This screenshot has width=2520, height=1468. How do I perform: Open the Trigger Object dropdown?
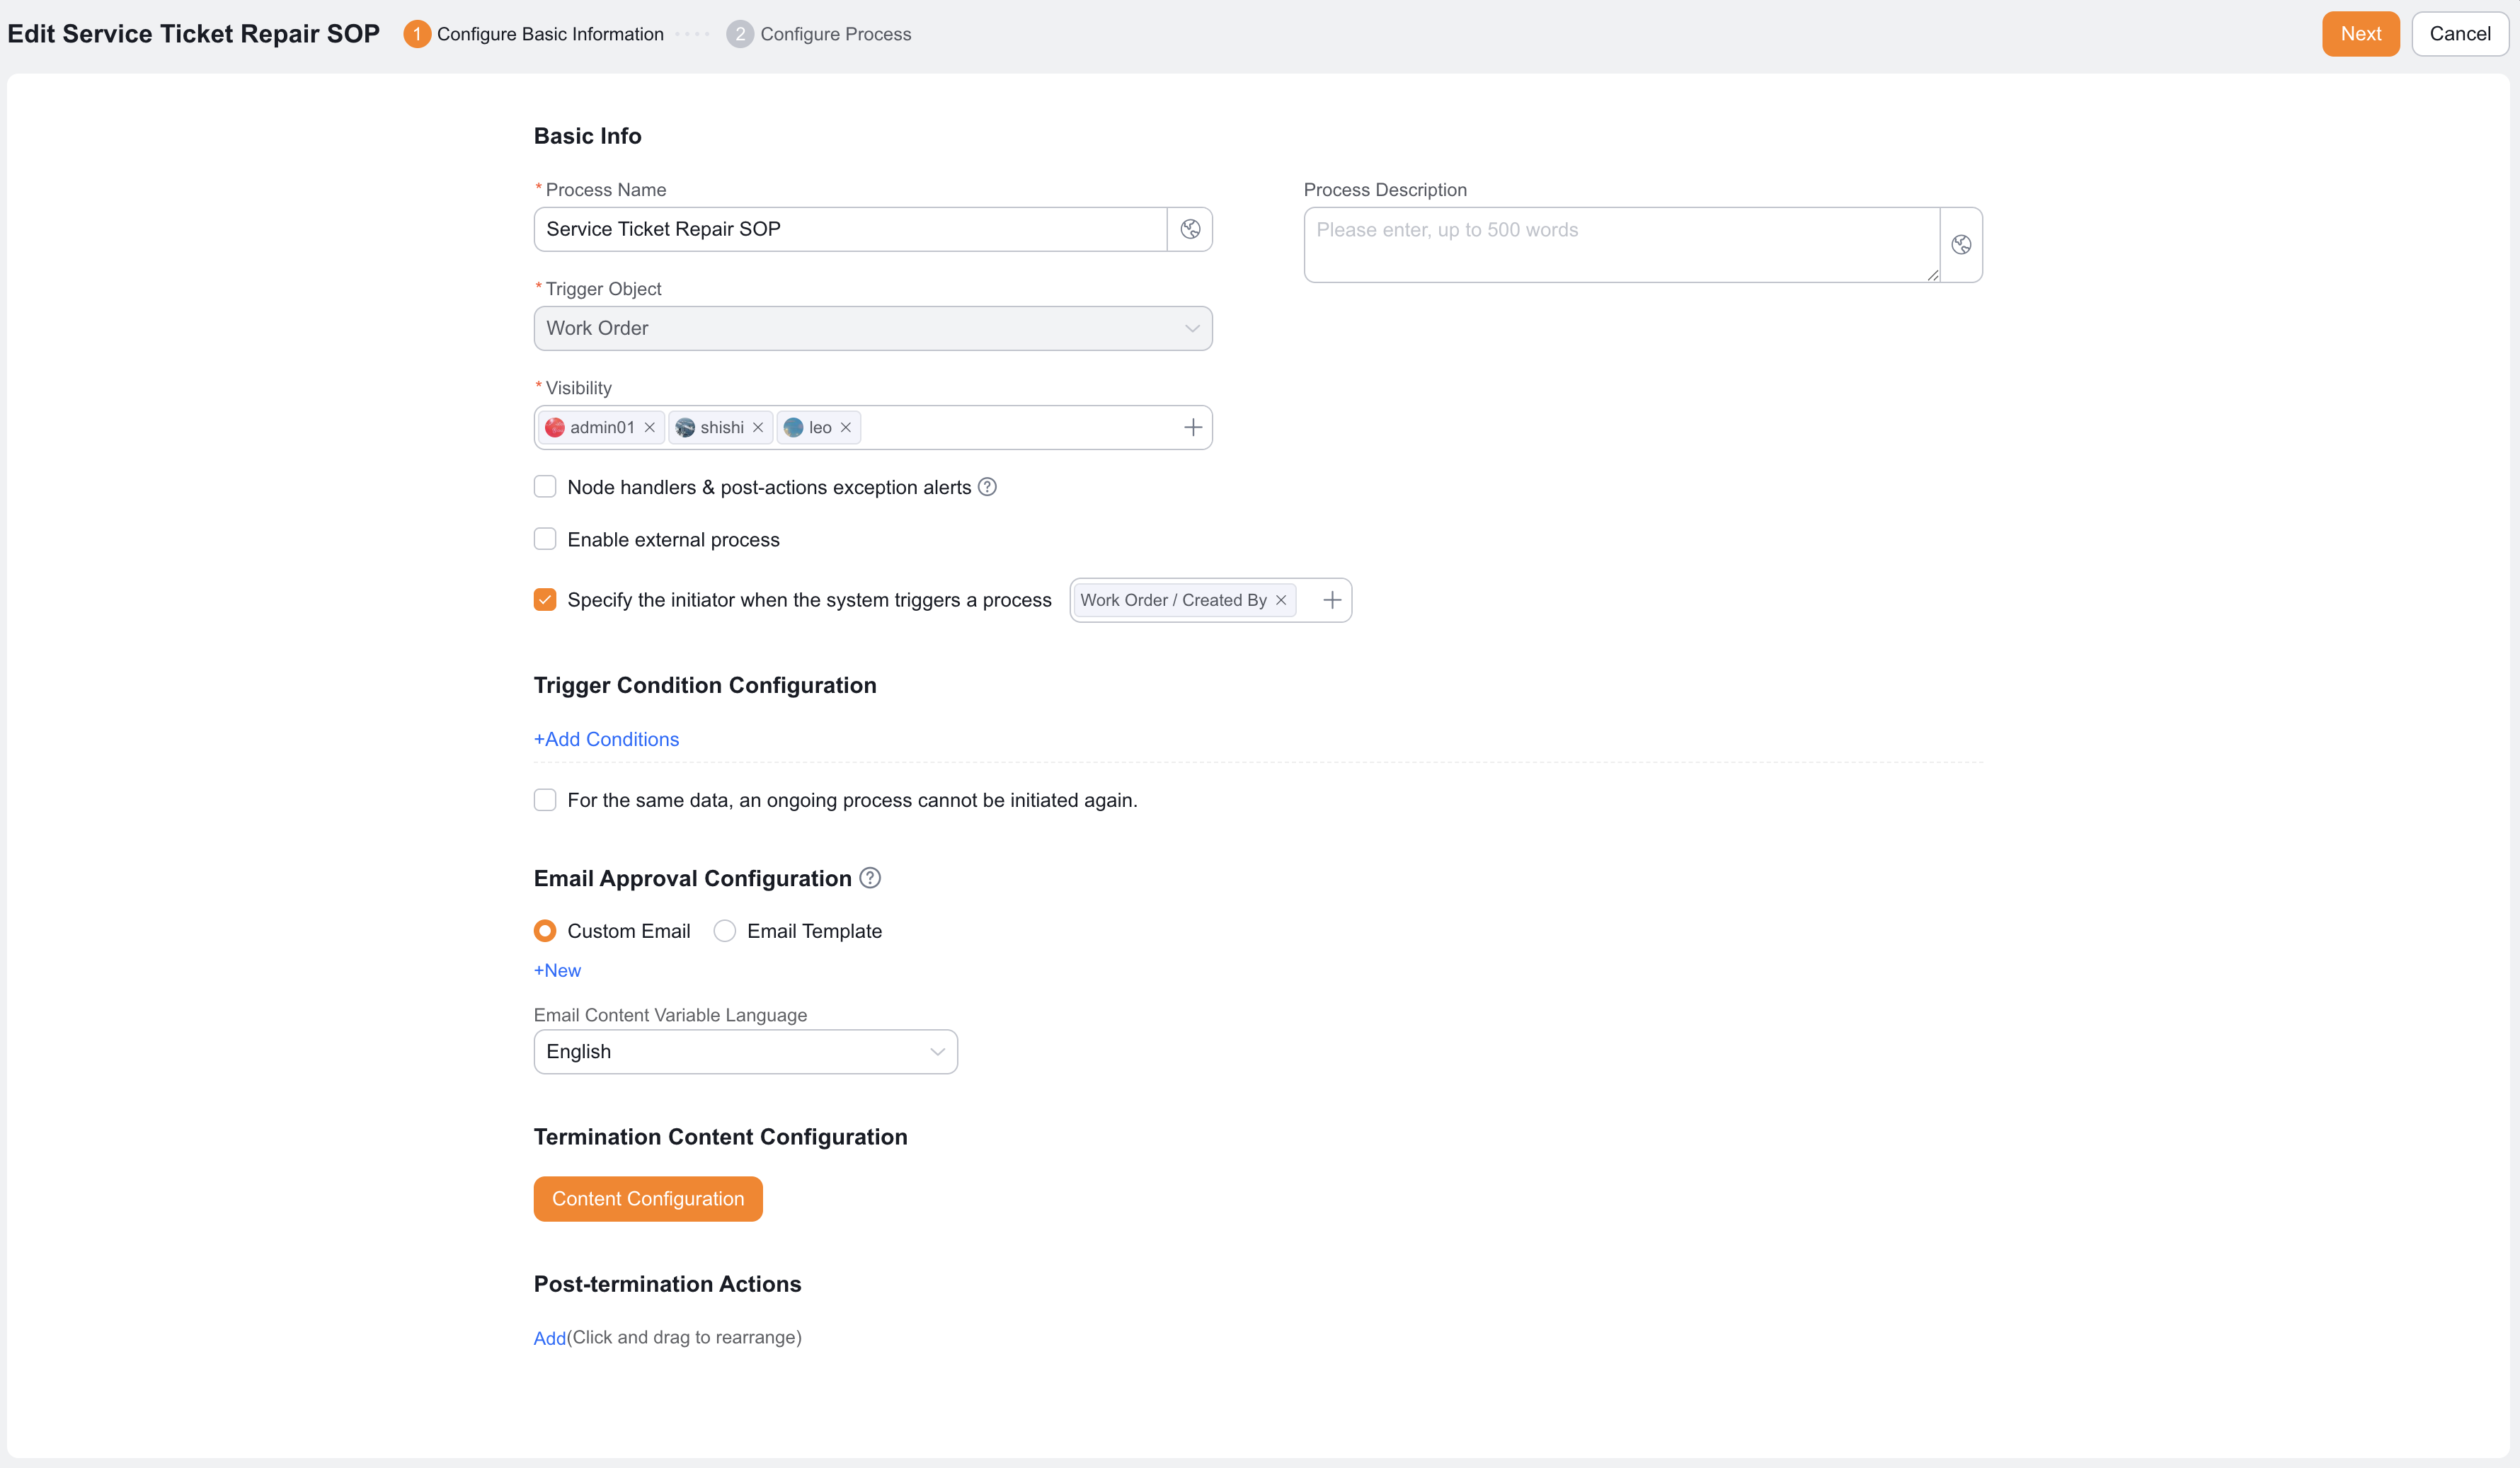click(x=873, y=328)
